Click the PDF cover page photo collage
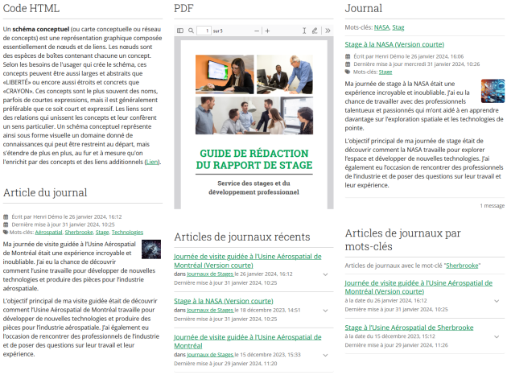Viewport: 507px width, 375px height. point(254,94)
